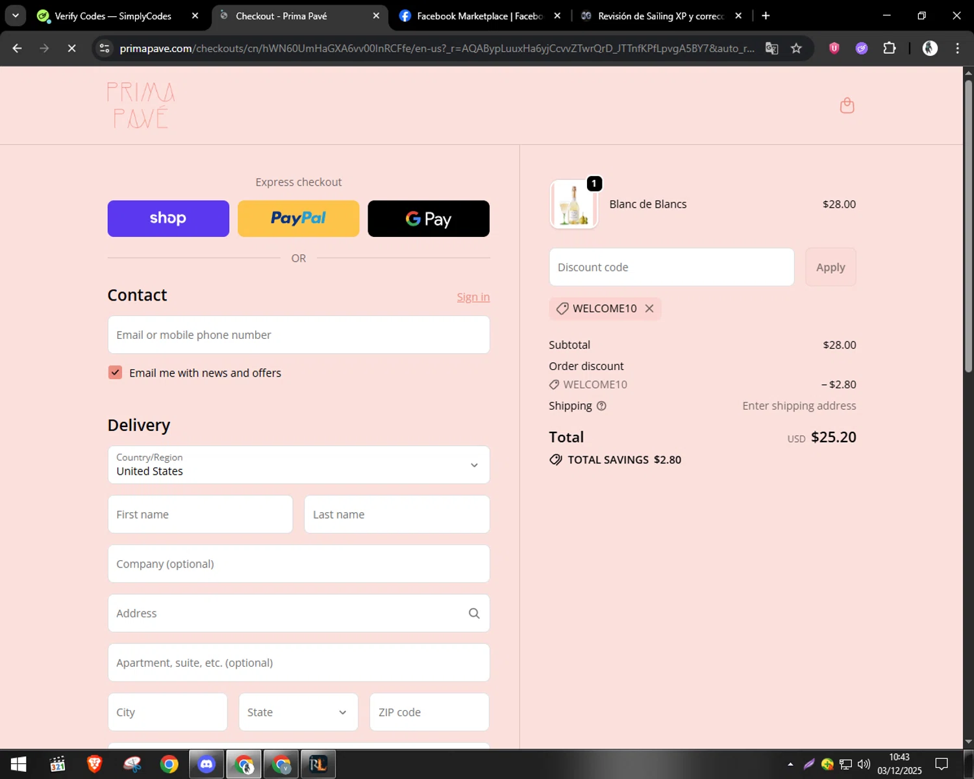974x779 pixels.
Task: Click the ZIP code field
Action: pos(429,712)
